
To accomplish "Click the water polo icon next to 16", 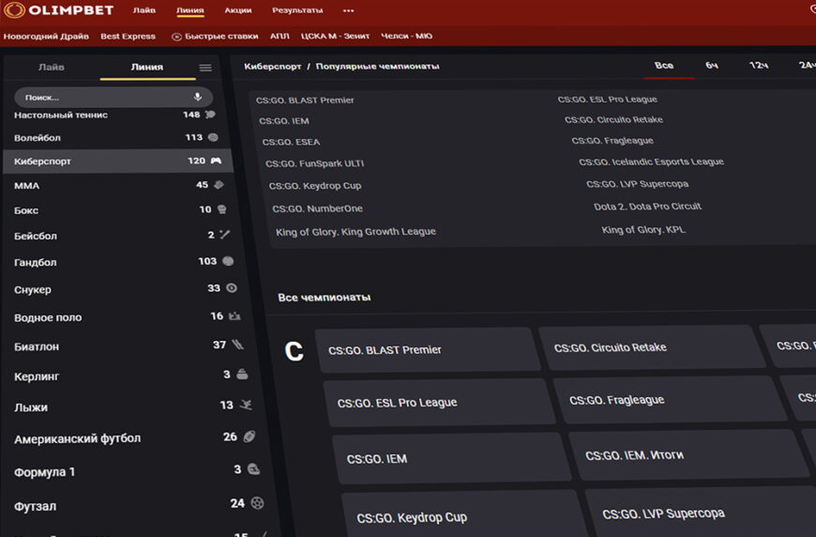I will [x=234, y=316].
